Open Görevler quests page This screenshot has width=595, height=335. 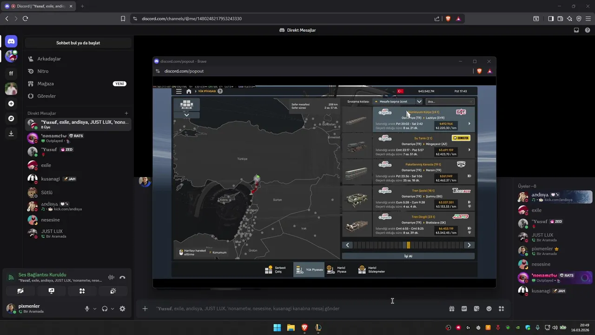(x=78, y=96)
